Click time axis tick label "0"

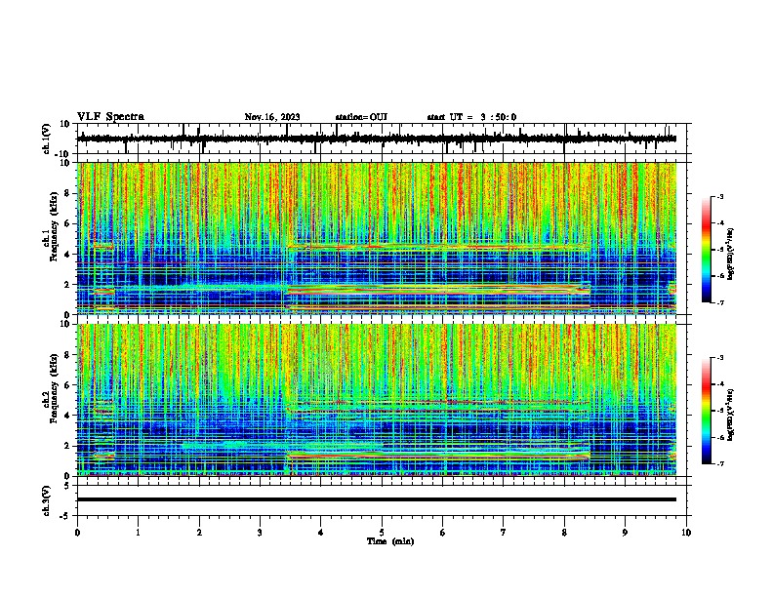click(77, 533)
